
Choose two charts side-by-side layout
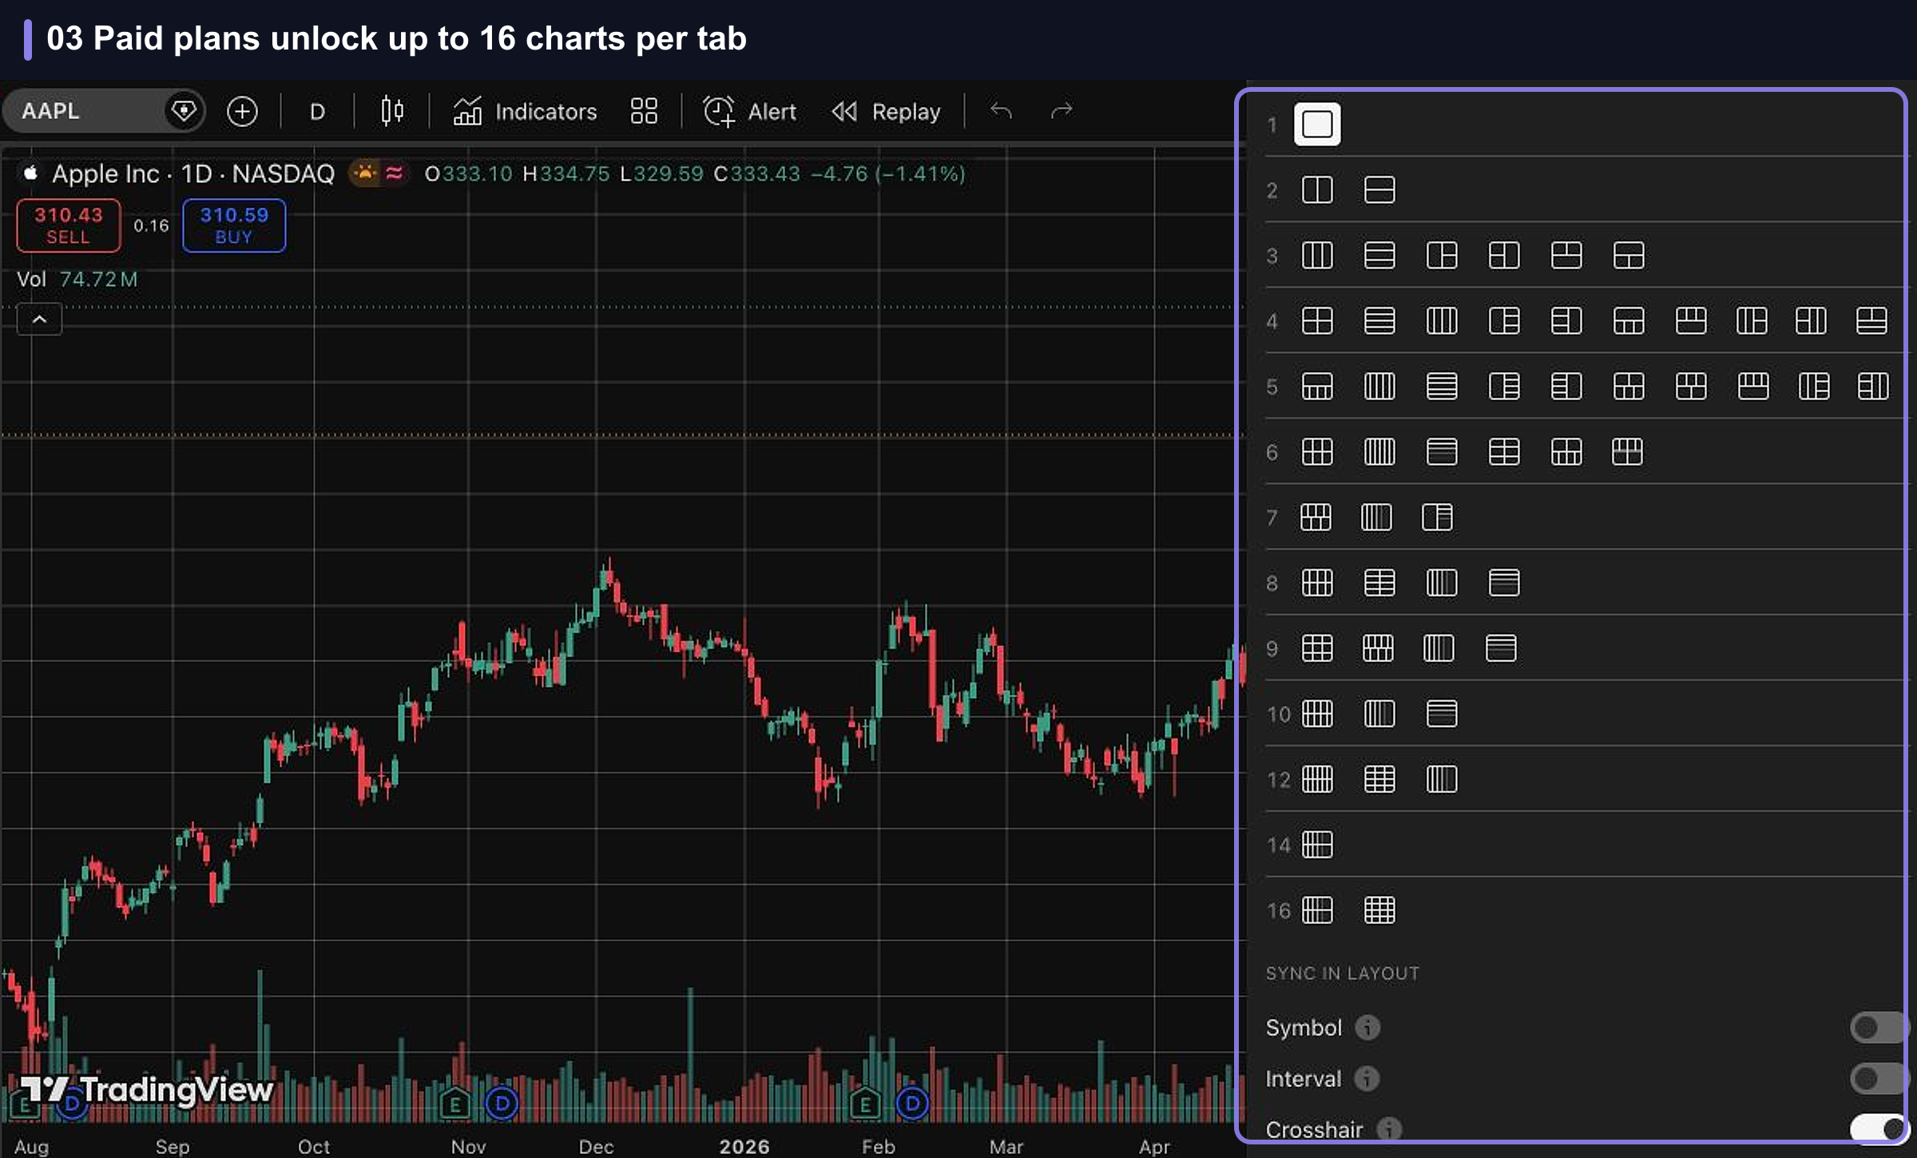(x=1317, y=190)
